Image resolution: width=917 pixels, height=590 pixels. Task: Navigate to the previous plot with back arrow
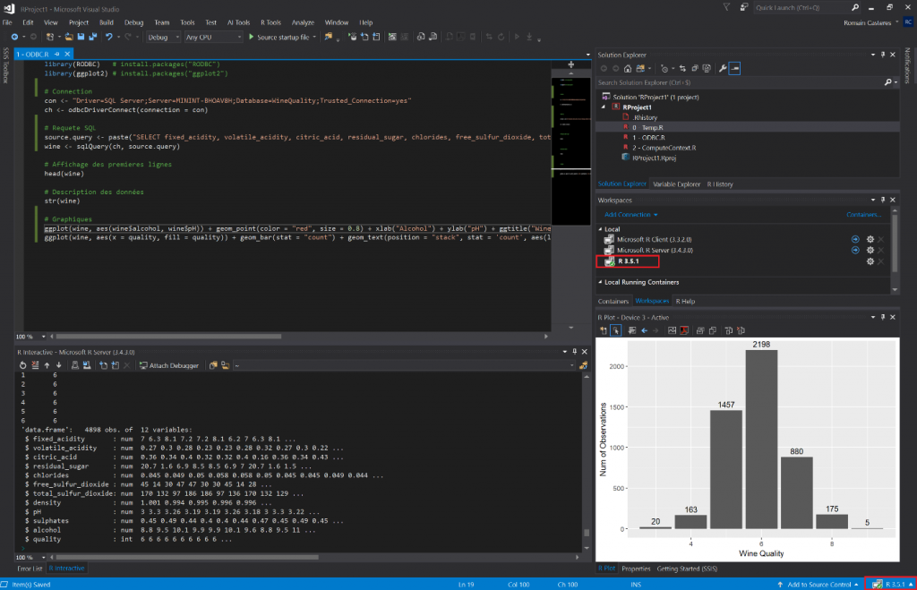644,329
